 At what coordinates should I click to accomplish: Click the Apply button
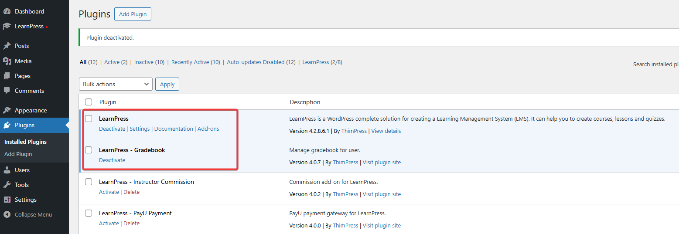[x=167, y=84]
